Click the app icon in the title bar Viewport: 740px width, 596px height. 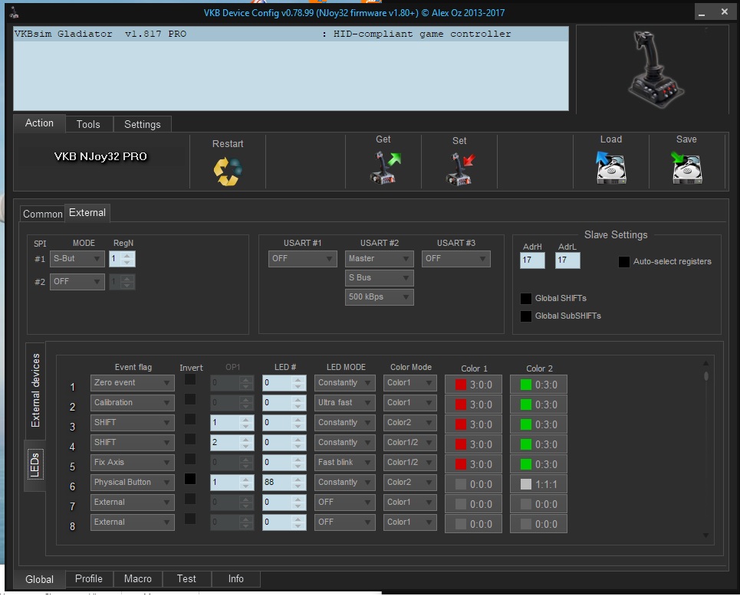tap(14, 13)
